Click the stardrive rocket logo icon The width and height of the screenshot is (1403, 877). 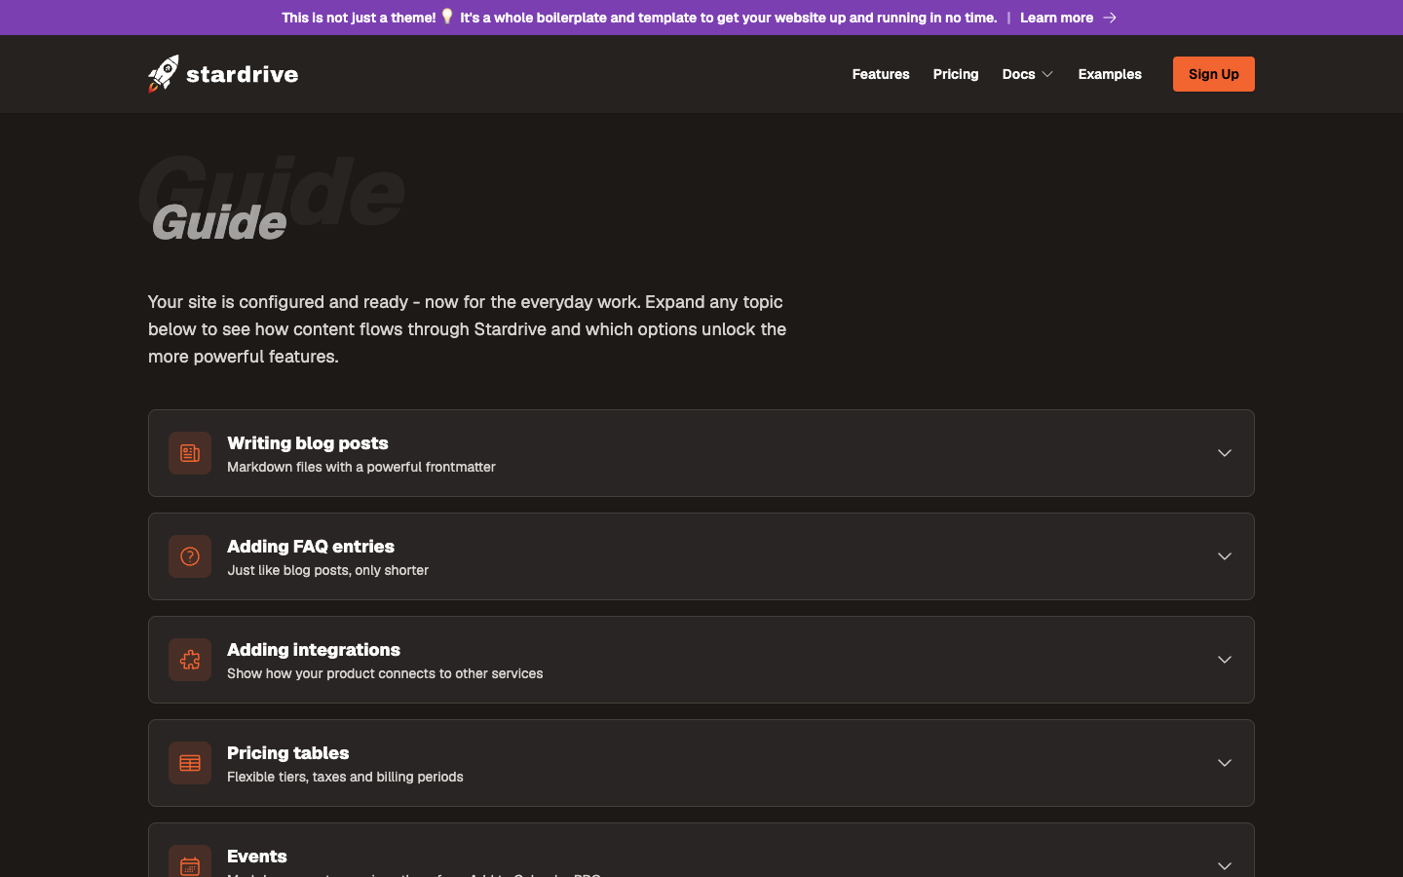(164, 74)
